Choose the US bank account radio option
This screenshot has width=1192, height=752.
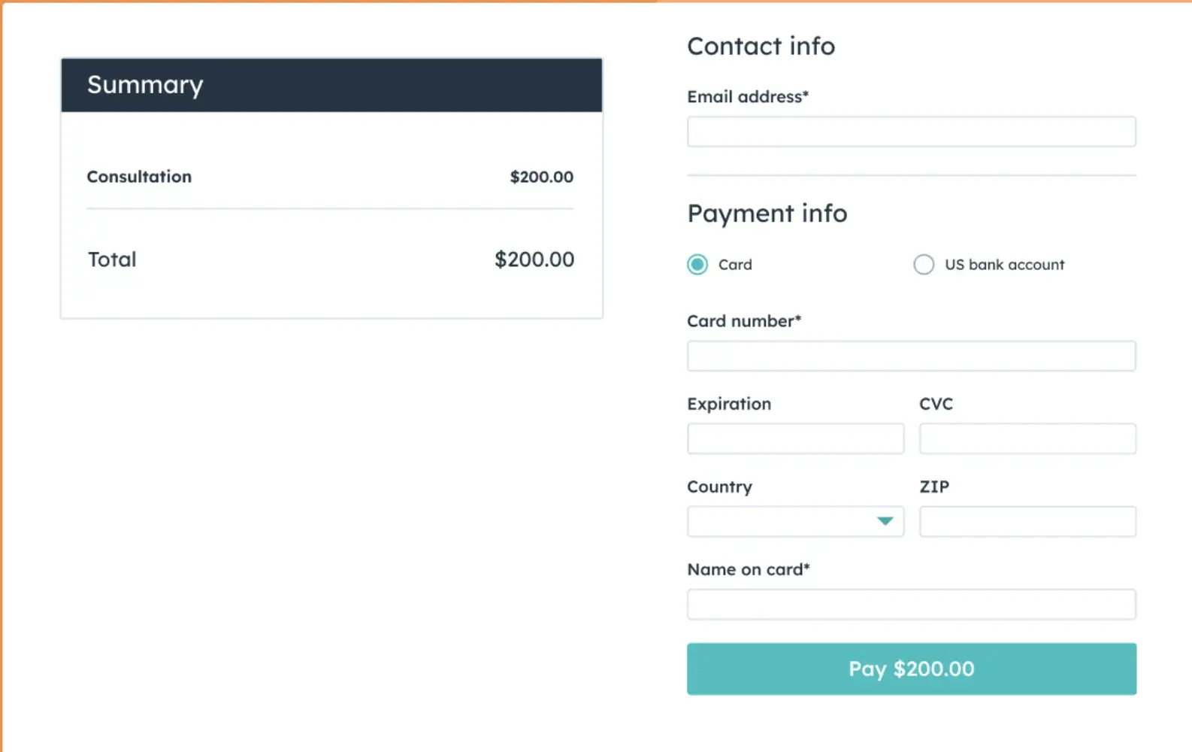click(924, 265)
